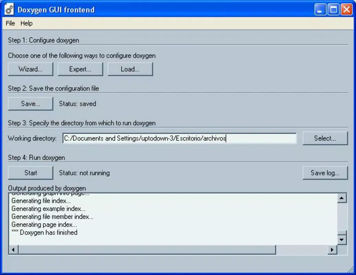Click the 'Generating example index...' line

pyautogui.click(x=48, y=209)
